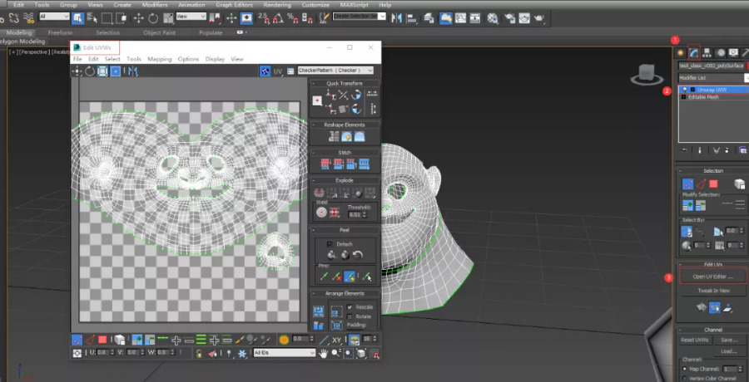Enable the Rotate checkbox in Arrange Elements

click(x=348, y=316)
